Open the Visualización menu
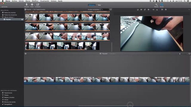This screenshot has width=191, height=107. pyautogui.click(x=44, y=1)
